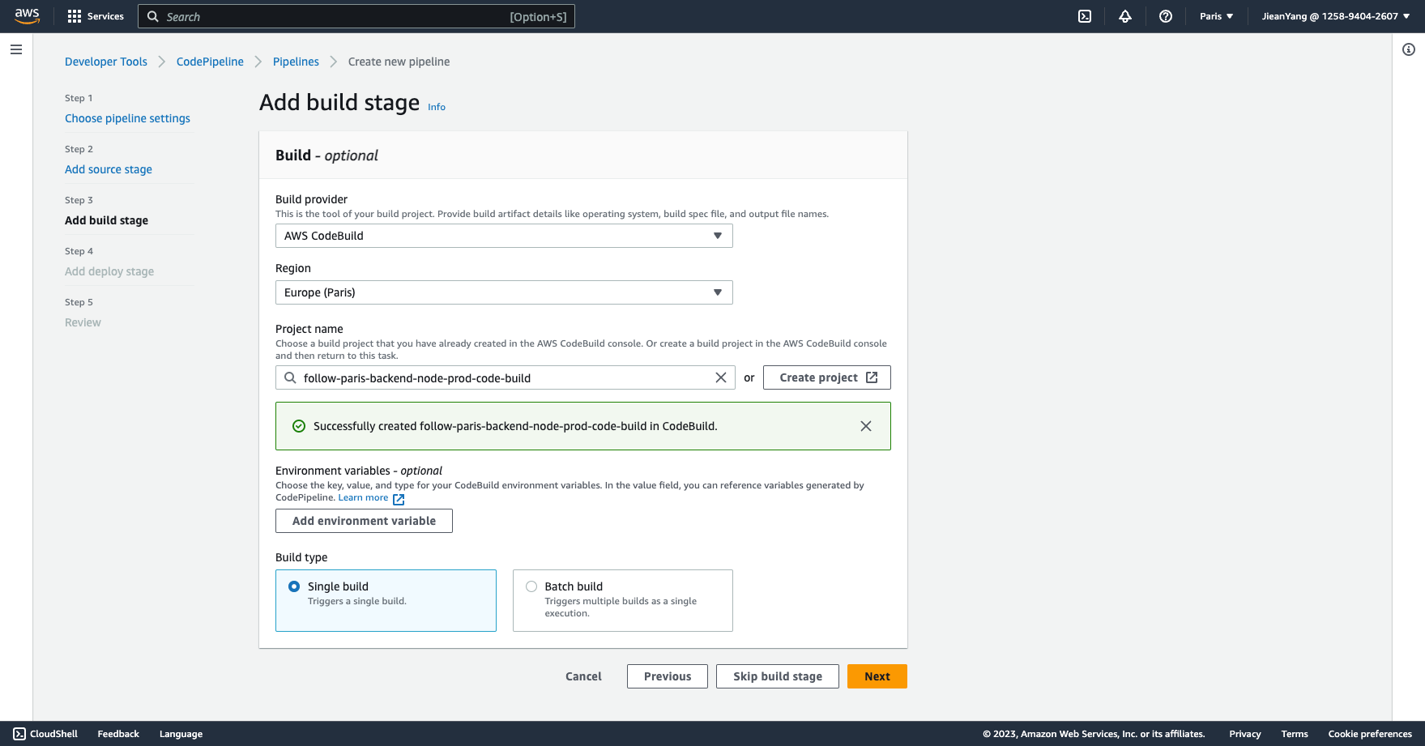Launch CloudShell from the top bar icon

click(1085, 16)
